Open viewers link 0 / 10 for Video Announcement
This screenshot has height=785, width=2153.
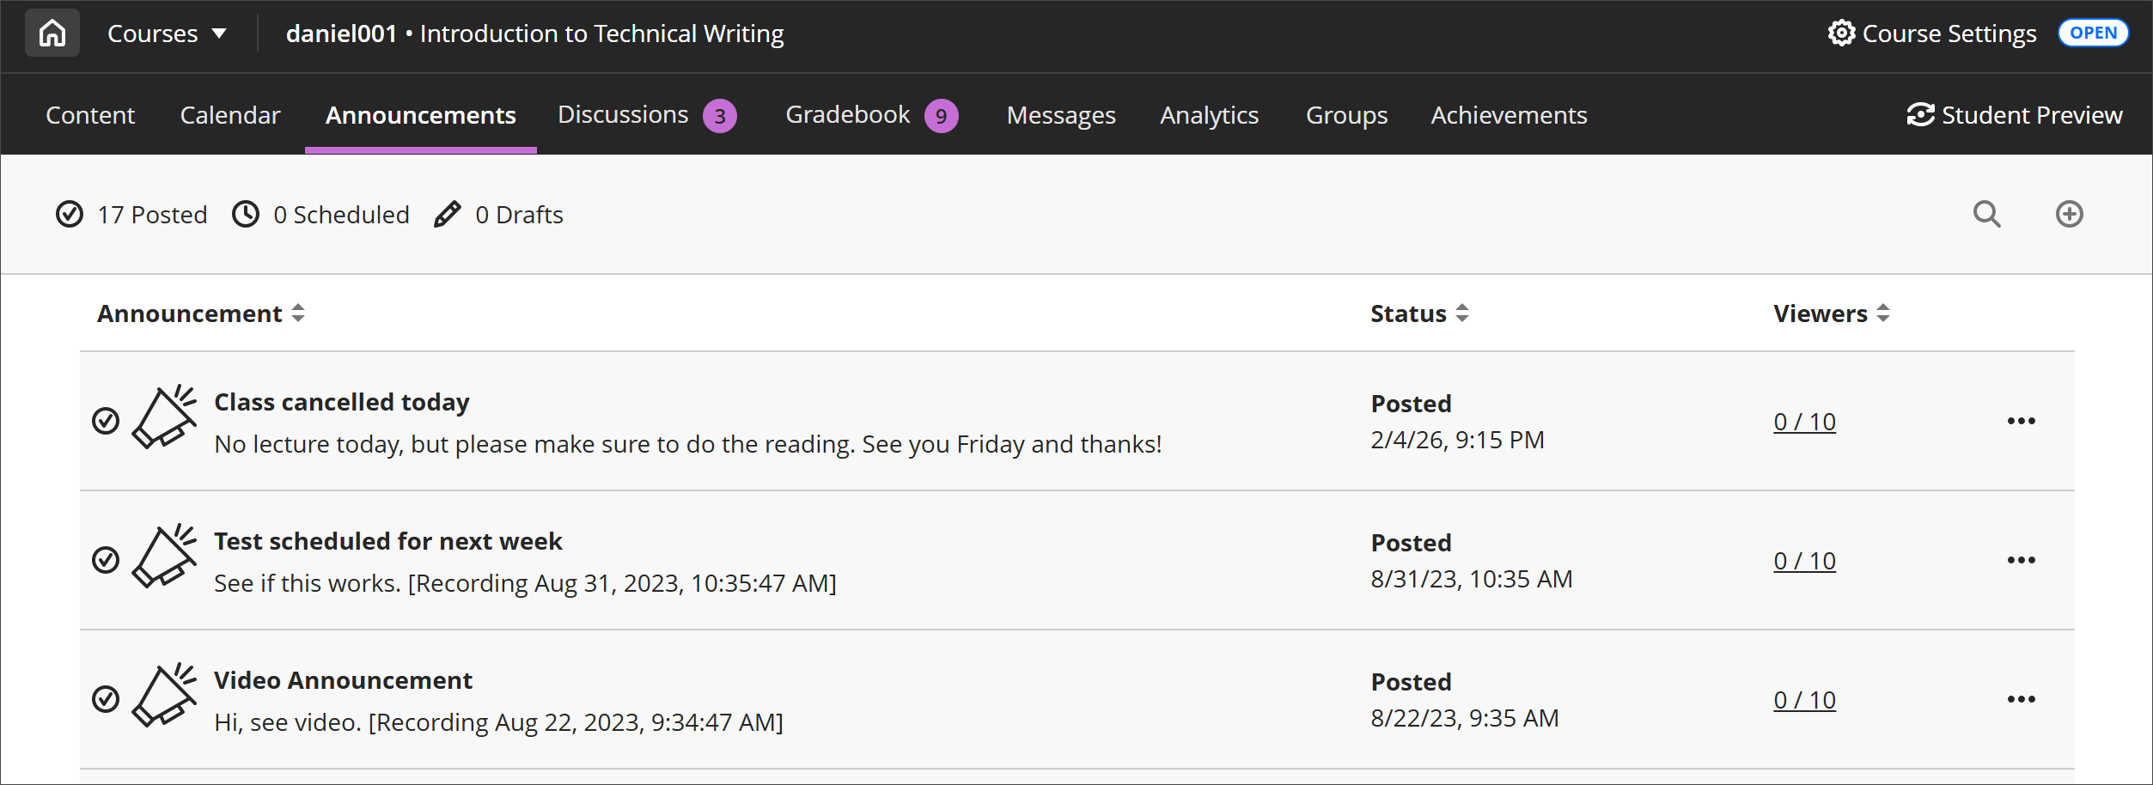coord(1804,699)
